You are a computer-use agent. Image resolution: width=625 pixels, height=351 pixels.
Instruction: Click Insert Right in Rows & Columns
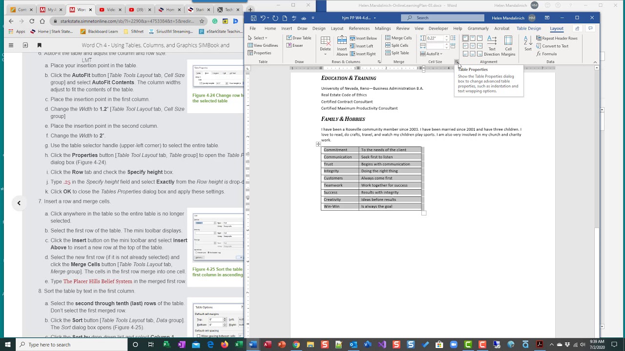(x=363, y=54)
